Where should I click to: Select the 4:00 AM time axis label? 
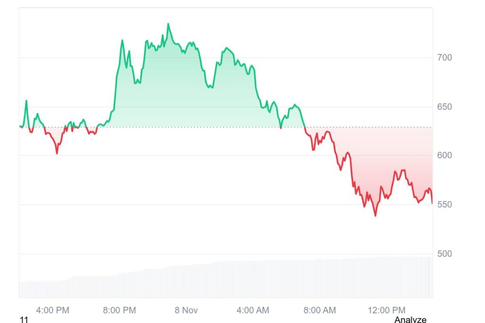(x=253, y=310)
